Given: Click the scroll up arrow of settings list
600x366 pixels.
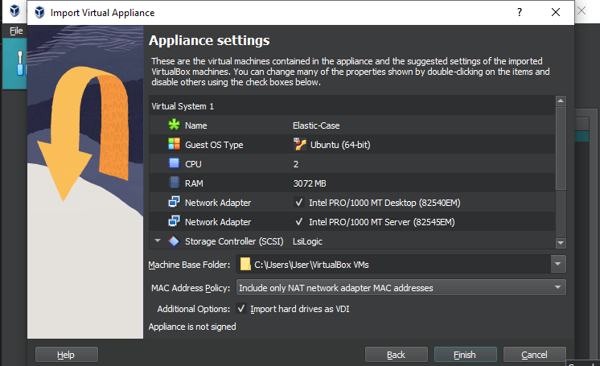Looking at the screenshot, I should coord(561,101).
